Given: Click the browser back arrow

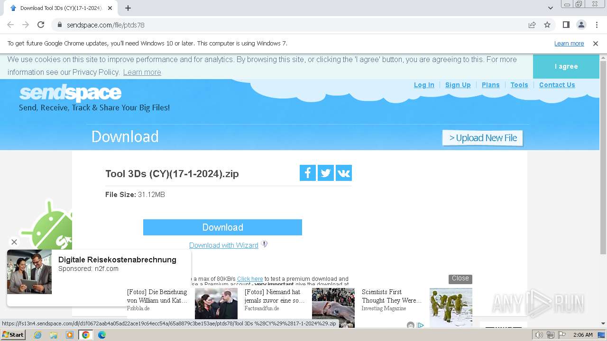Looking at the screenshot, I should (10, 25).
